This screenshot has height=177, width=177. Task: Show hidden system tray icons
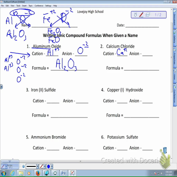pos(152,173)
